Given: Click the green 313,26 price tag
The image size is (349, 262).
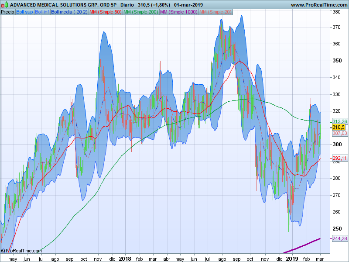Looking at the screenshot, I should click(340, 121).
